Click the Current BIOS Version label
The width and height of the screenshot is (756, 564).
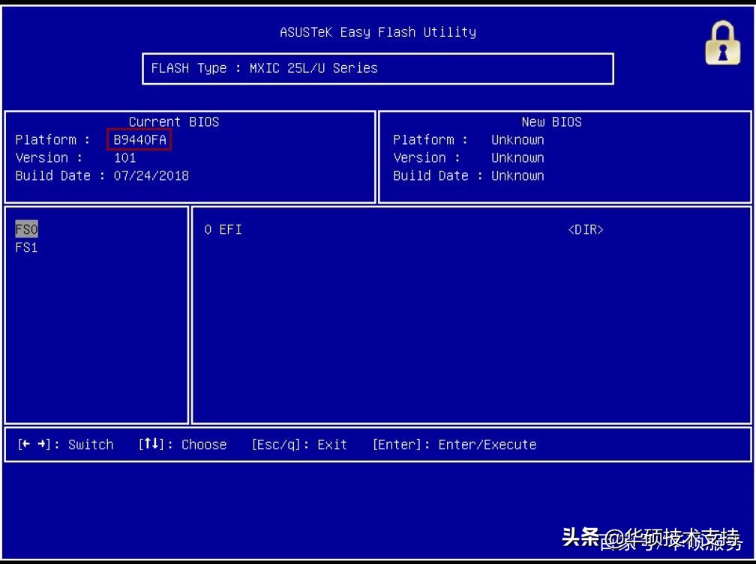[49, 157]
